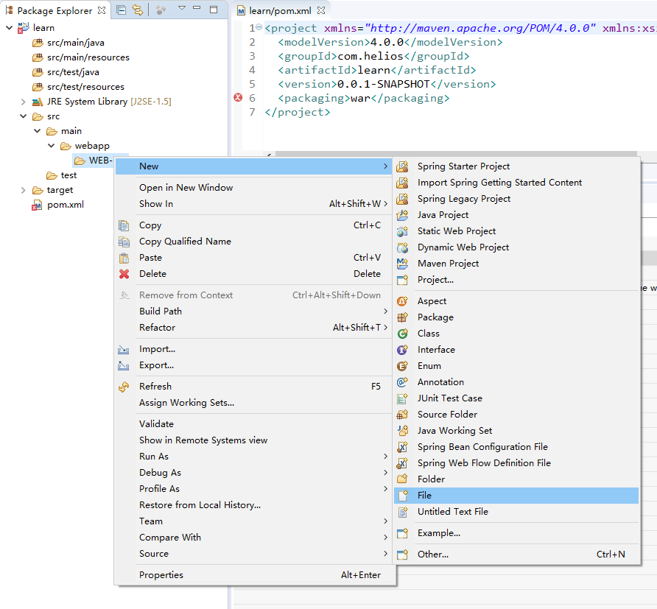Copy the selected folder

(253, 225)
